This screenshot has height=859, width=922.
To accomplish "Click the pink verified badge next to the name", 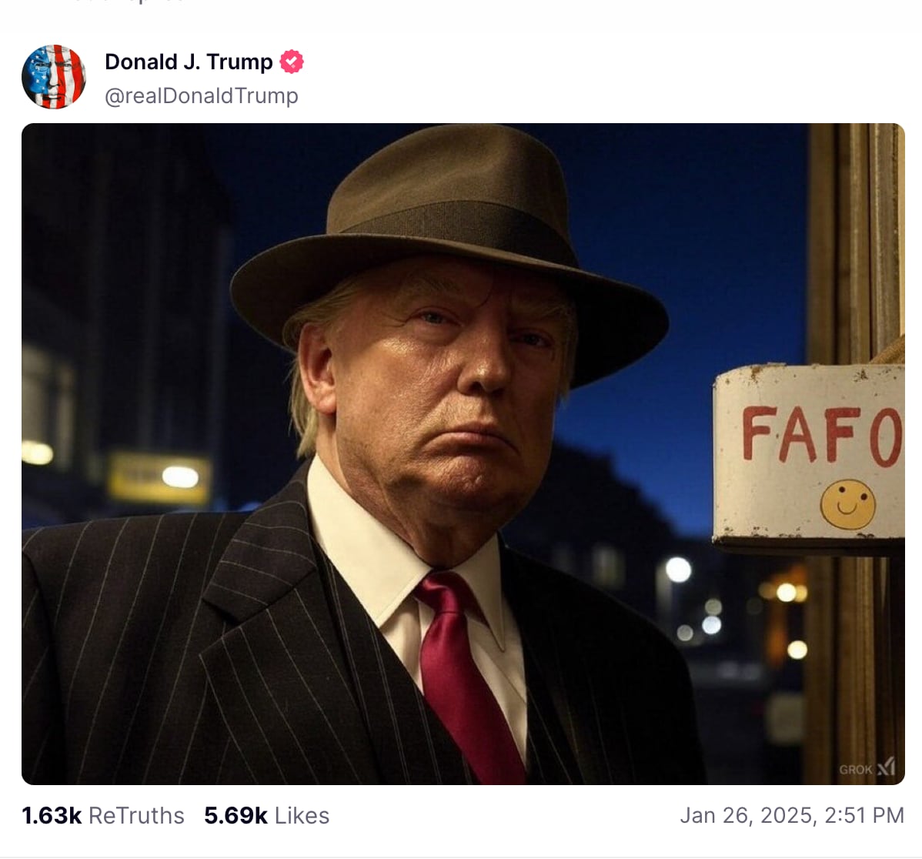I will (291, 62).
